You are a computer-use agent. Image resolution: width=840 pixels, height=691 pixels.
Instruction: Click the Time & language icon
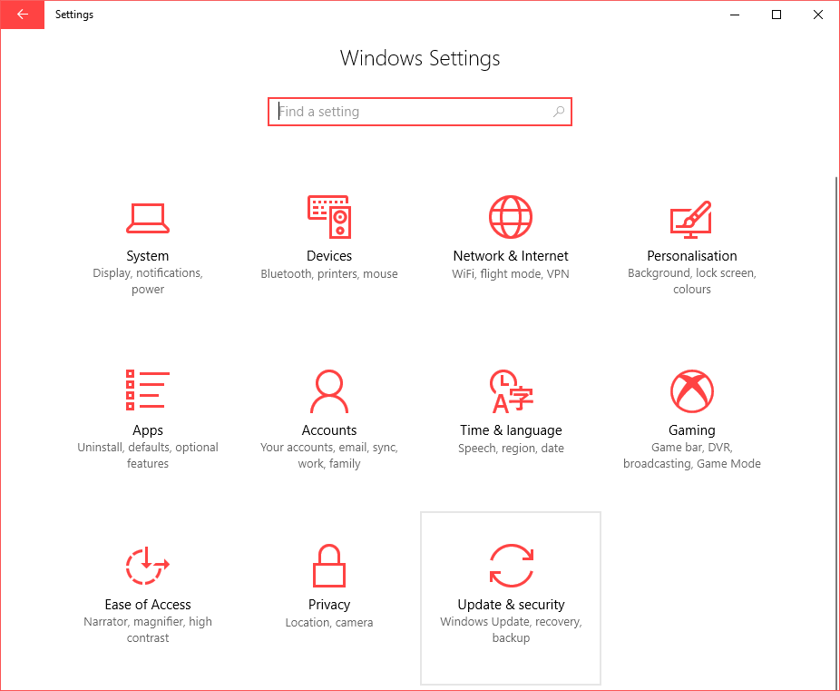click(511, 391)
